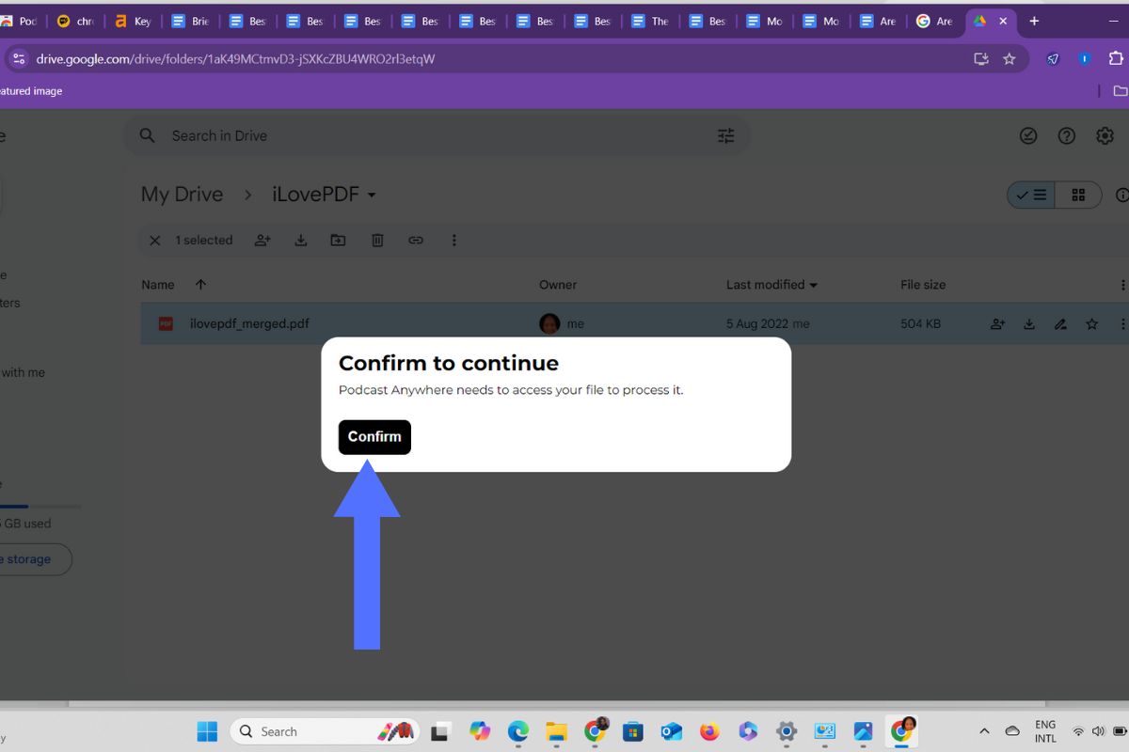The image size is (1129, 752).
Task: Select the ilovepdf_merged.pdf file name
Action: tap(249, 324)
